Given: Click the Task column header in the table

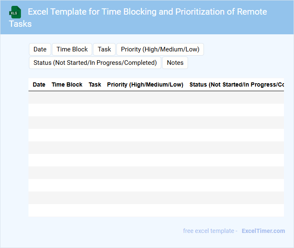Looking at the screenshot, I should click(x=95, y=84).
